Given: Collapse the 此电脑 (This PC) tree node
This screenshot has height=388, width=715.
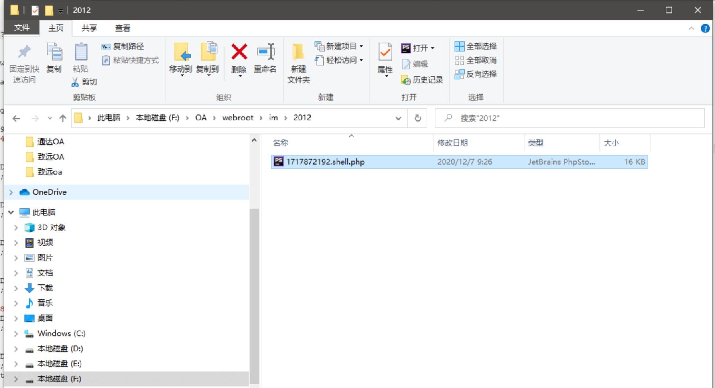Looking at the screenshot, I should pos(11,212).
